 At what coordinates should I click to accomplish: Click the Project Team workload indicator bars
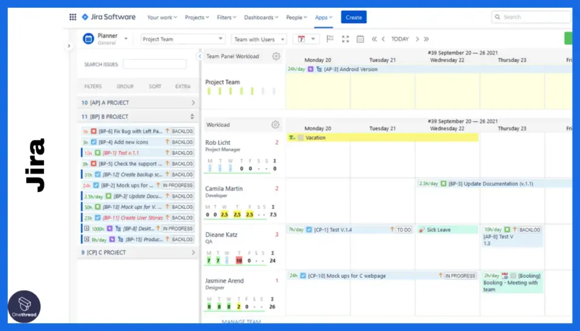(x=241, y=91)
